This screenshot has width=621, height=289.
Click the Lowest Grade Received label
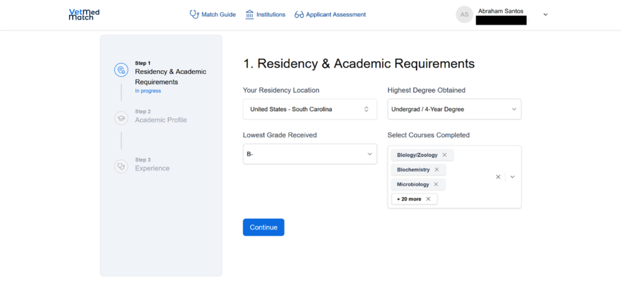(280, 135)
